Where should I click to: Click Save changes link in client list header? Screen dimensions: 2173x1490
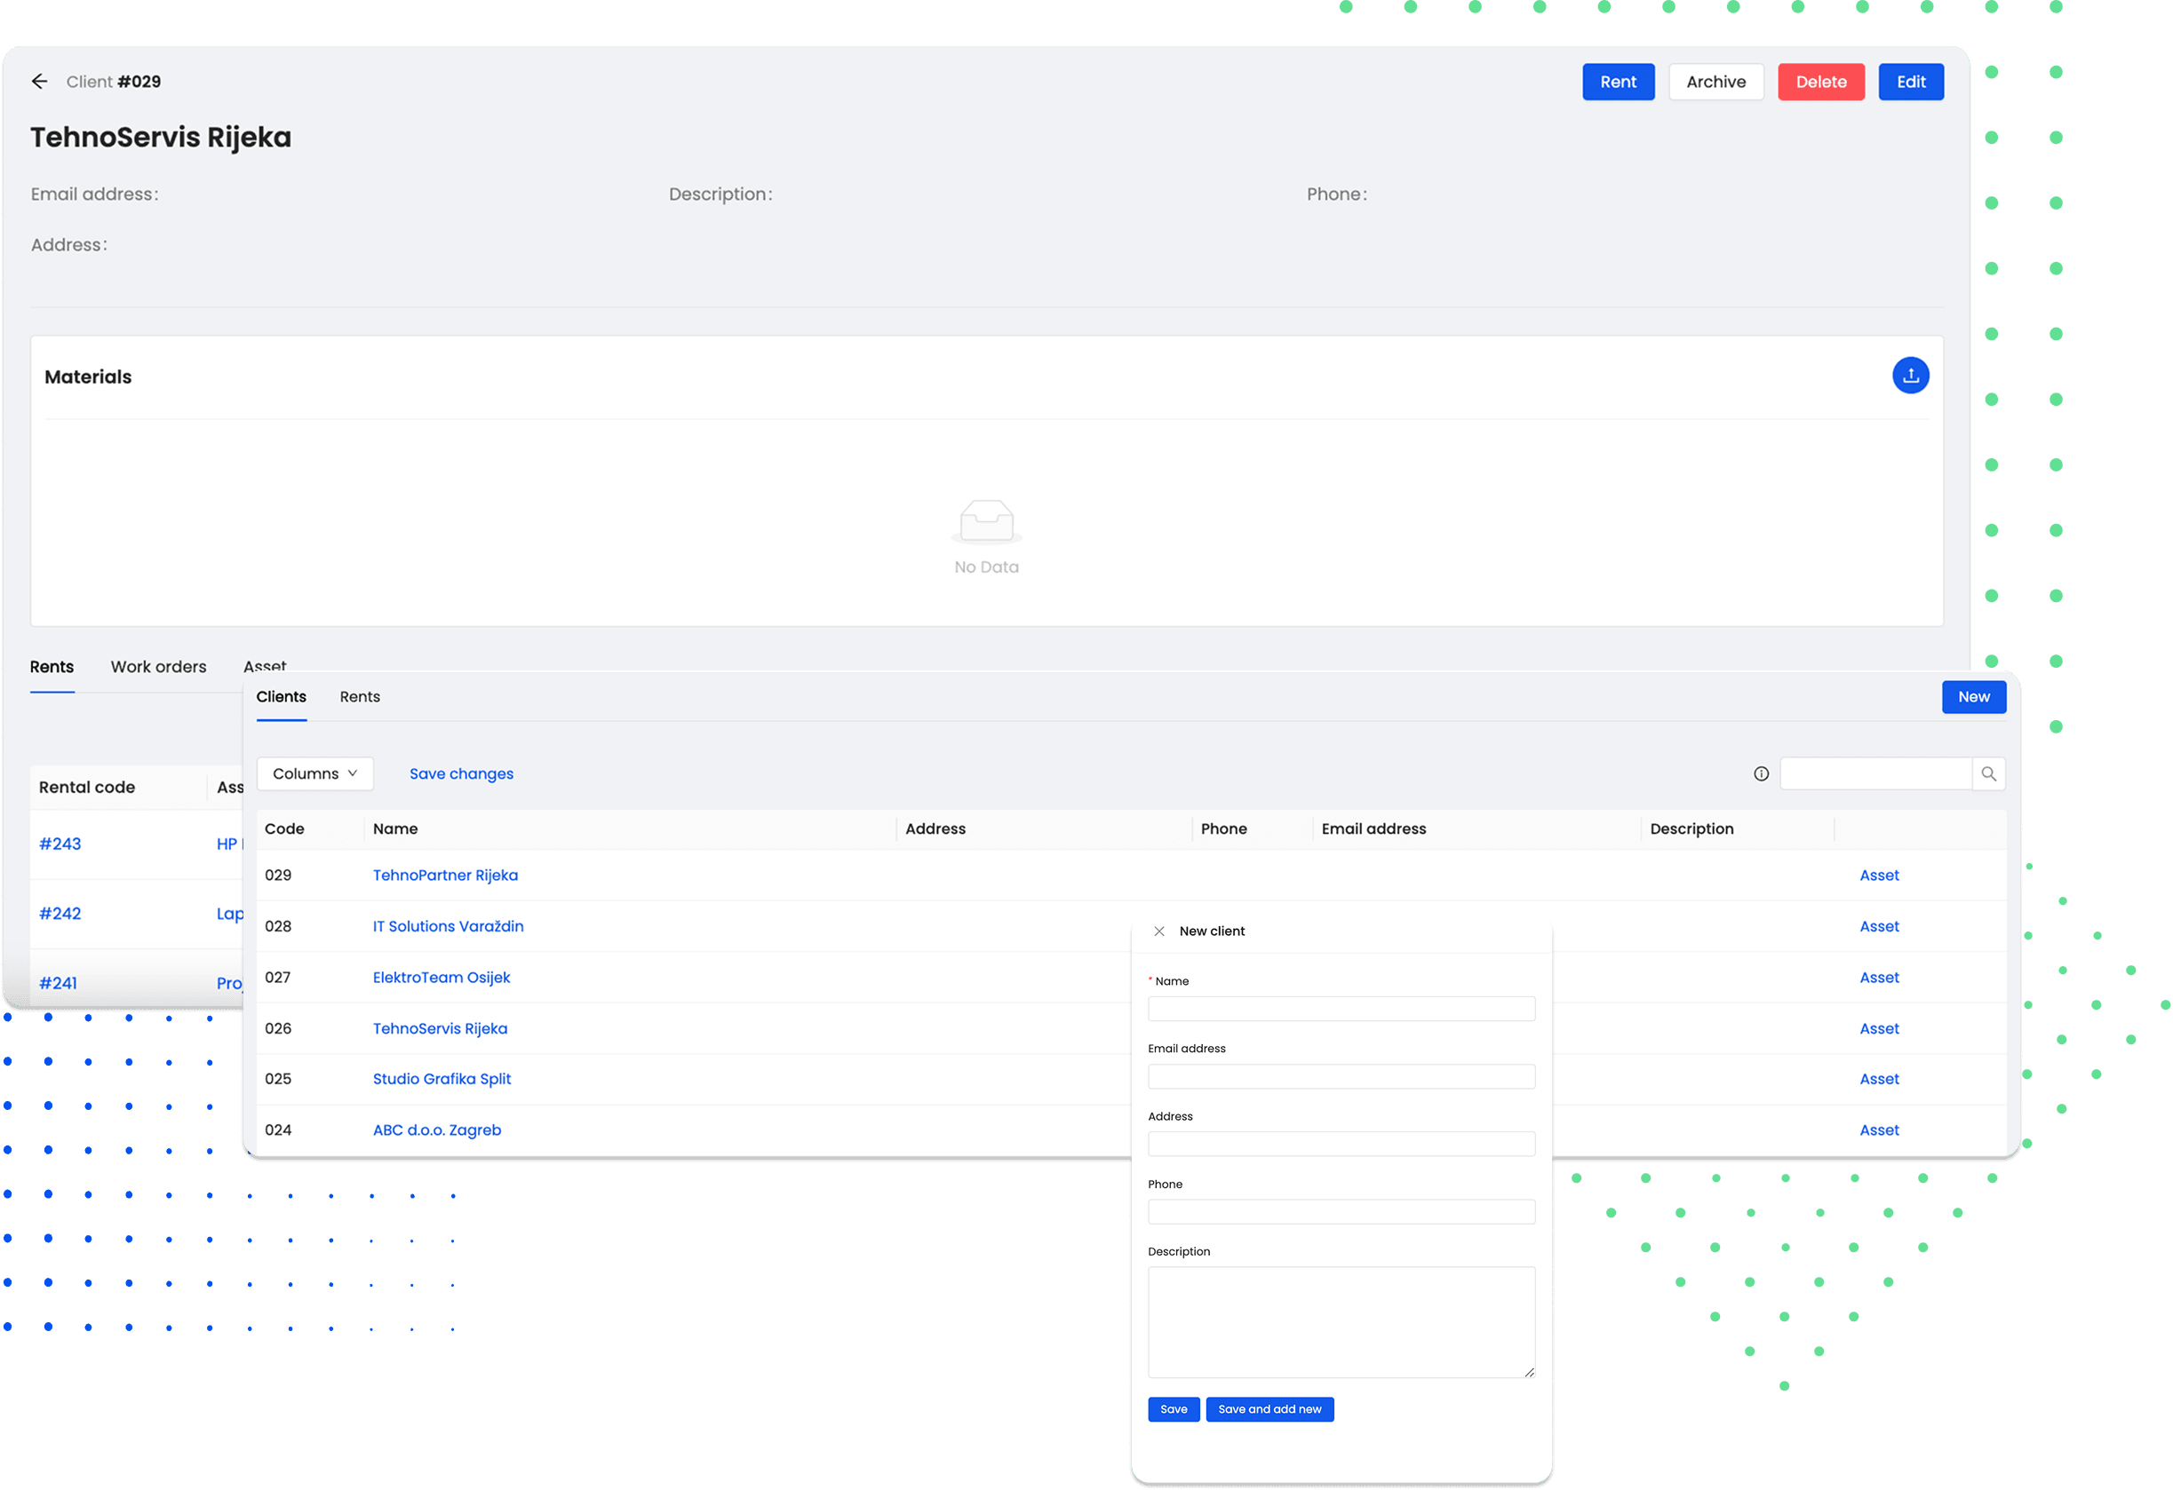click(x=461, y=773)
